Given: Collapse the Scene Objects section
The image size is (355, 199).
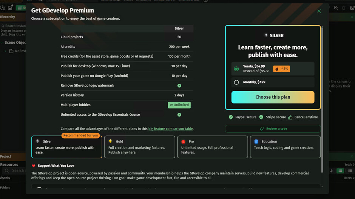Looking at the screenshot, I should [2, 43].
